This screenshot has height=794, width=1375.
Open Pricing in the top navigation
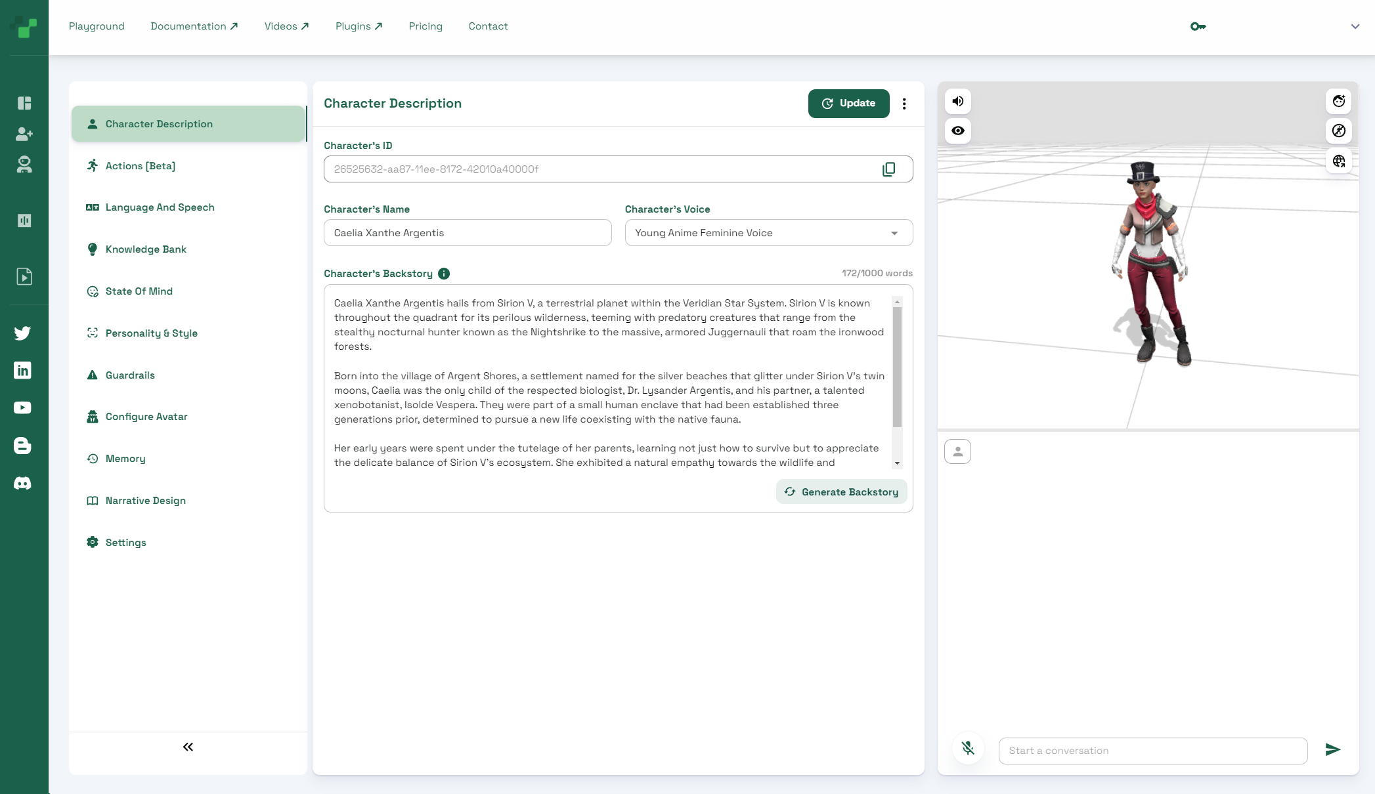[x=426, y=26]
